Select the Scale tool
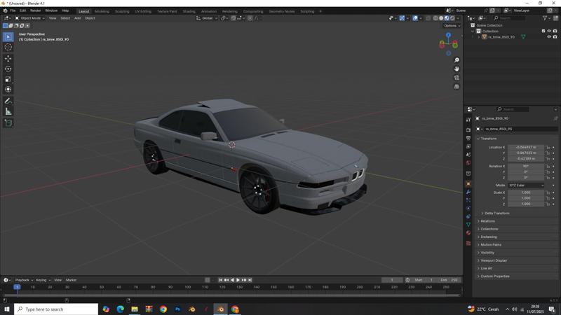This screenshot has height=315, width=561. point(8,79)
